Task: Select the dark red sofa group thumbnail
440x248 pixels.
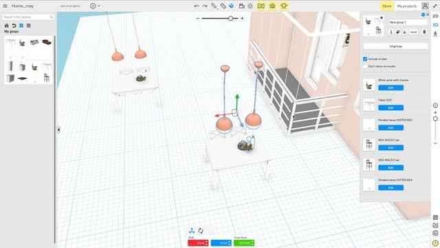Action: point(47,42)
